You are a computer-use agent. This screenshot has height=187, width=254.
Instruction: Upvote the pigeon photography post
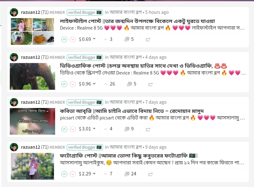pyautogui.click(x=64, y=174)
